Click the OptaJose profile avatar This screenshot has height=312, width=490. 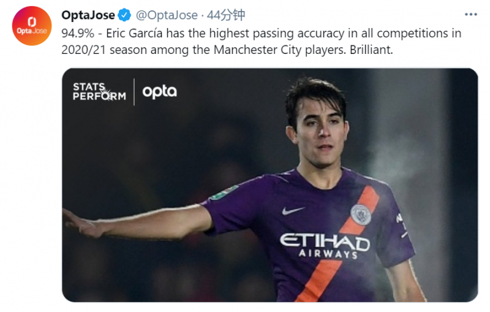(32, 26)
